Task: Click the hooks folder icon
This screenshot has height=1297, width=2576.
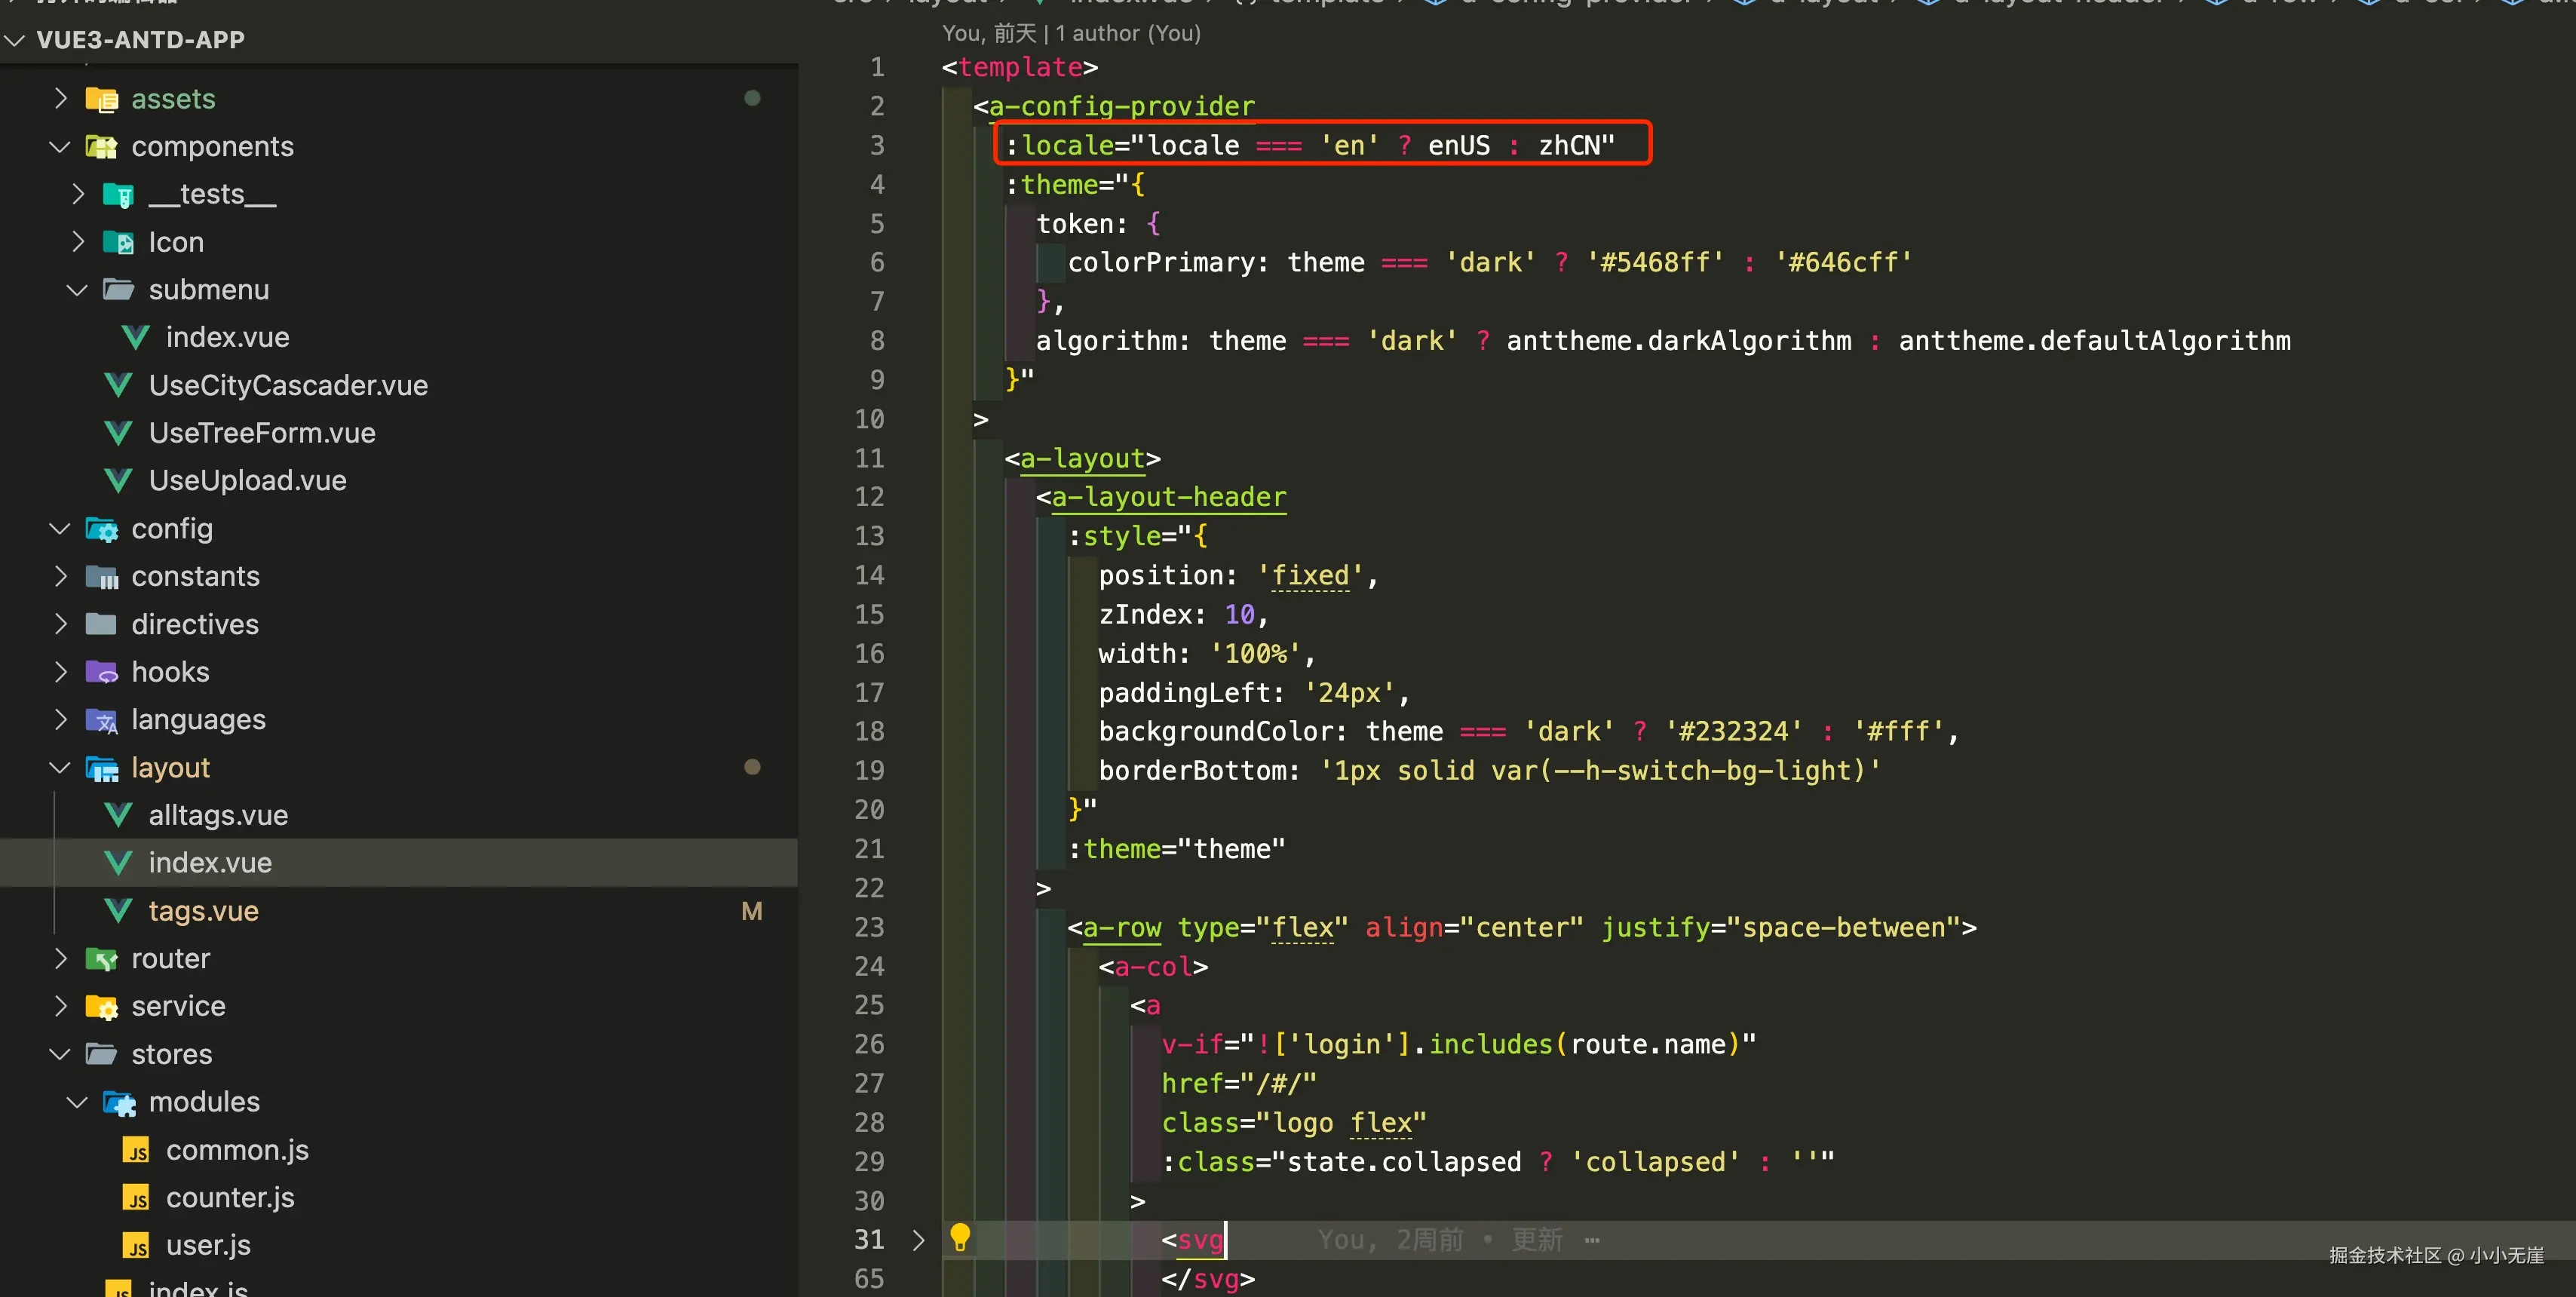Action: point(101,672)
